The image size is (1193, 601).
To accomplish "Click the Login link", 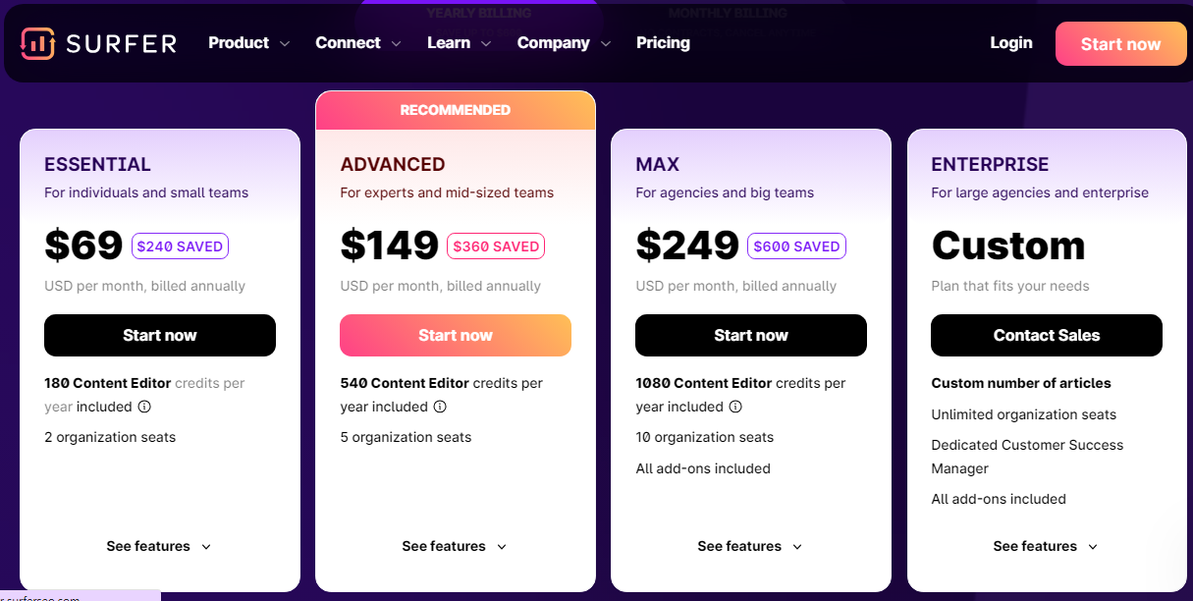I will (x=1010, y=43).
